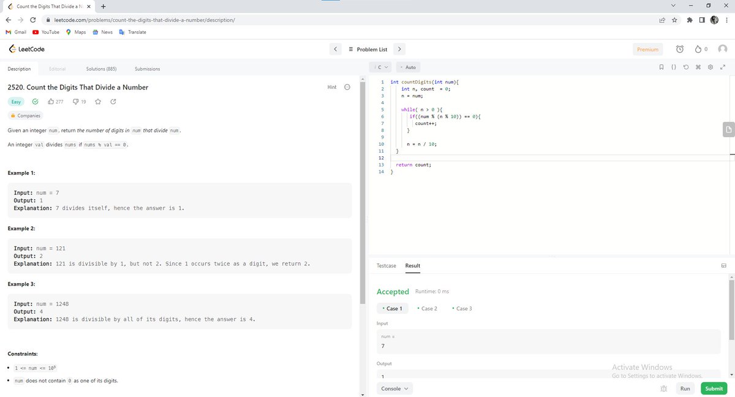Like the problem thumbs up

51,101
